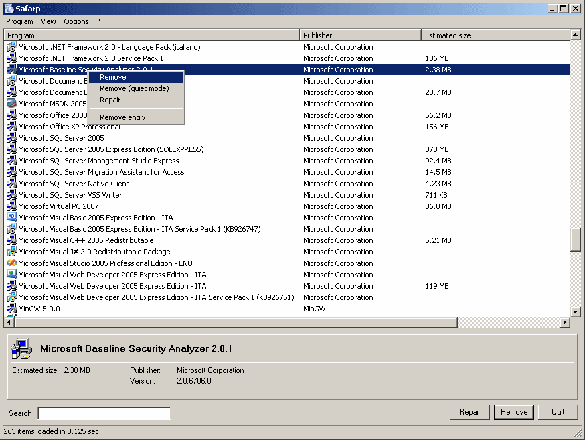
Task: Click icon next to Microsoft SQL Server 2005
Action: pos(12,138)
